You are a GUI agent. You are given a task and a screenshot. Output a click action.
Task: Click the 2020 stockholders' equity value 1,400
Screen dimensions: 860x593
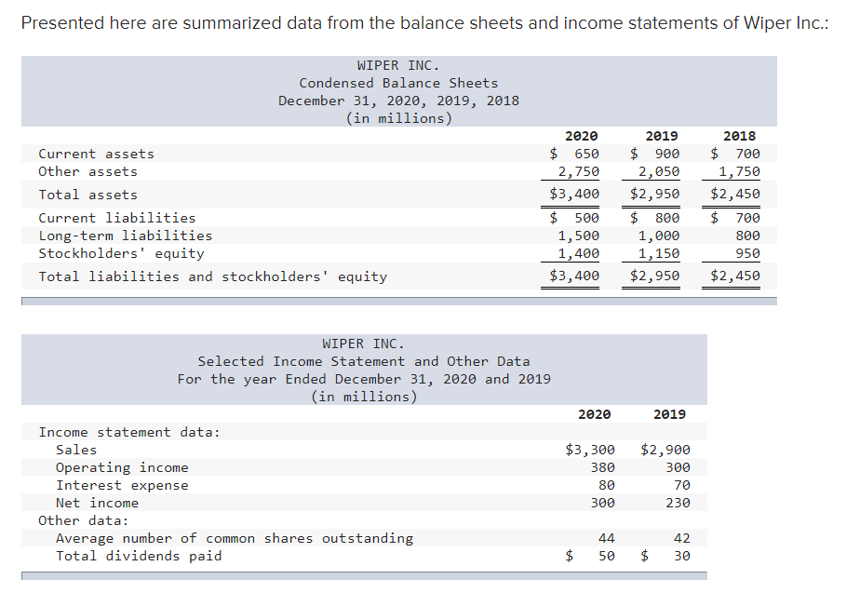[579, 253]
